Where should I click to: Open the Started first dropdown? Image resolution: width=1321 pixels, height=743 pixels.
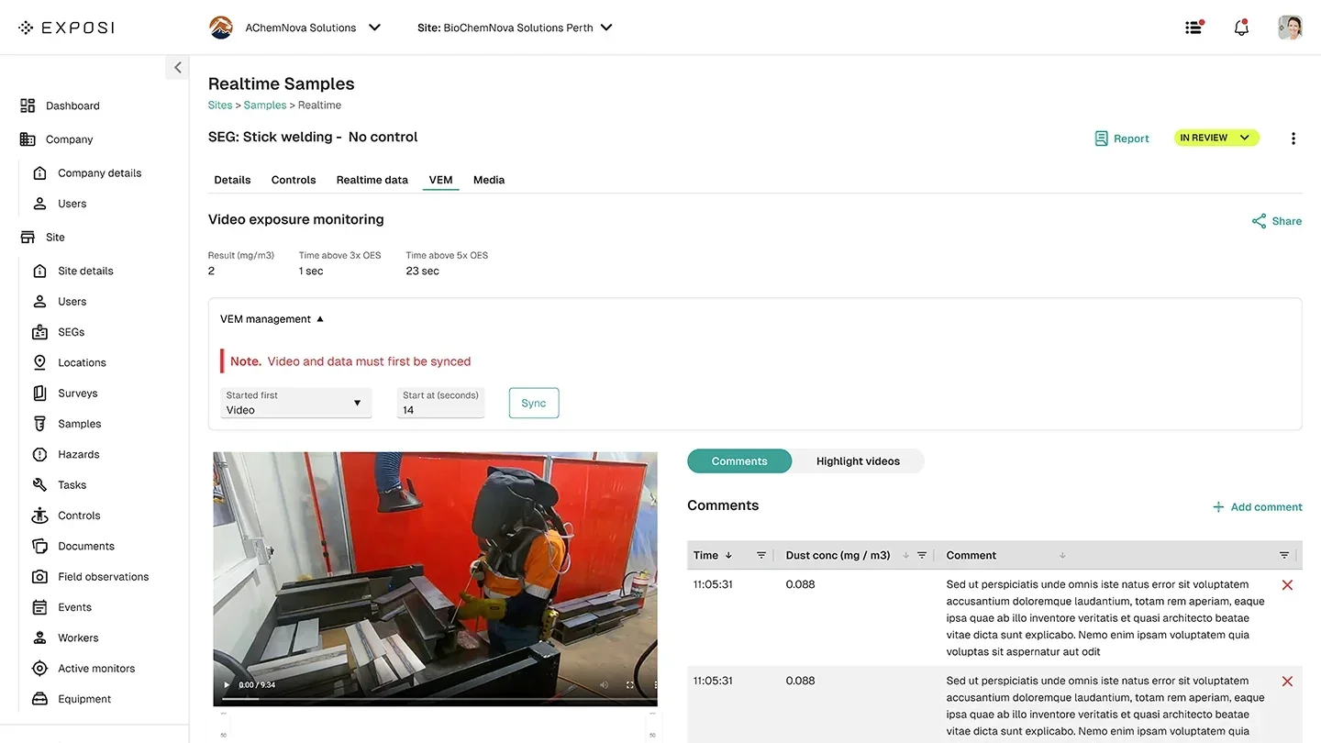[x=295, y=405]
